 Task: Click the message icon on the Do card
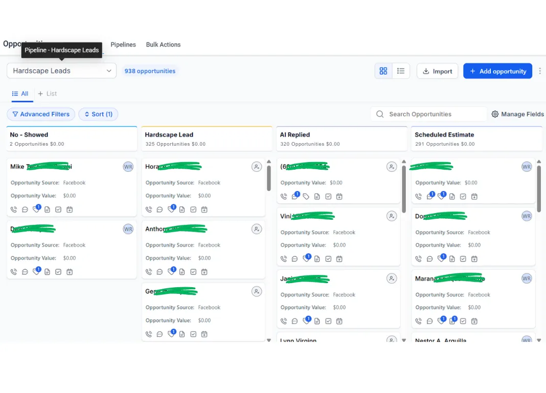pos(430,259)
